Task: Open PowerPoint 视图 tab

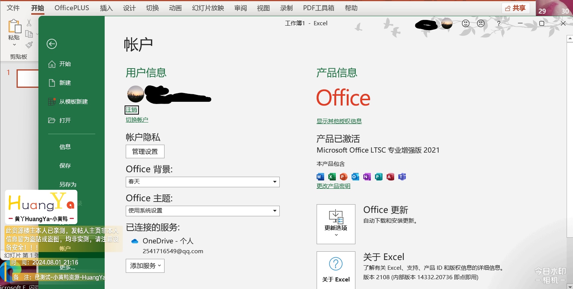Action: pos(264,8)
